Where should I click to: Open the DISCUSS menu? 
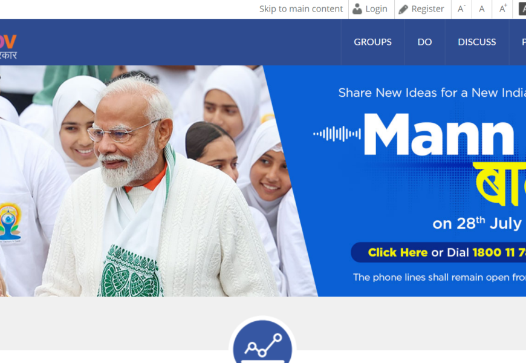tap(476, 42)
